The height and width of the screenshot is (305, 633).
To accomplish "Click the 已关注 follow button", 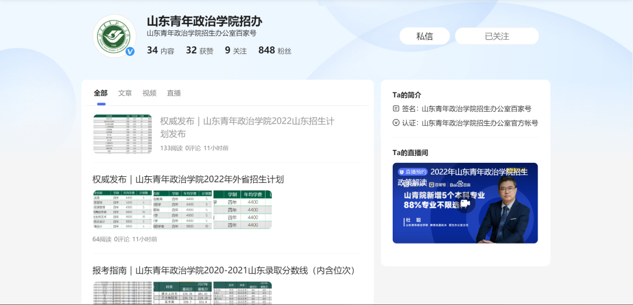I will (497, 36).
